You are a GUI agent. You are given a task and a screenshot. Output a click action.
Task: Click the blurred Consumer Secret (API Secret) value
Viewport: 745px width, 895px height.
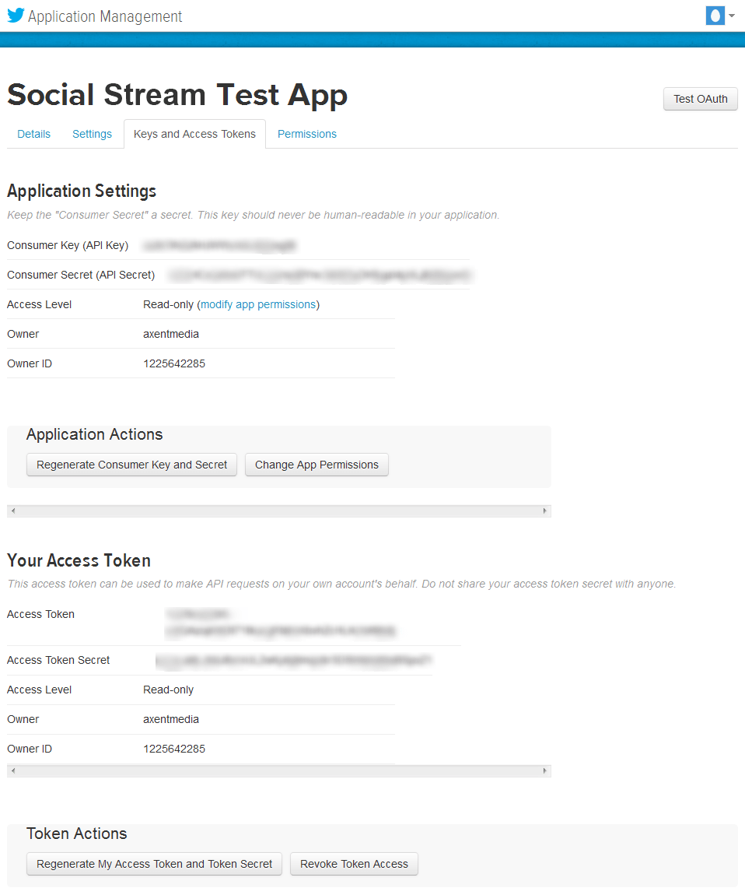[320, 276]
